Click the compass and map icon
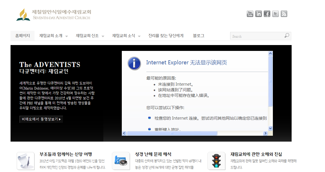Image resolution: width=325 pixels, height=172 pixels. [x=121, y=161]
